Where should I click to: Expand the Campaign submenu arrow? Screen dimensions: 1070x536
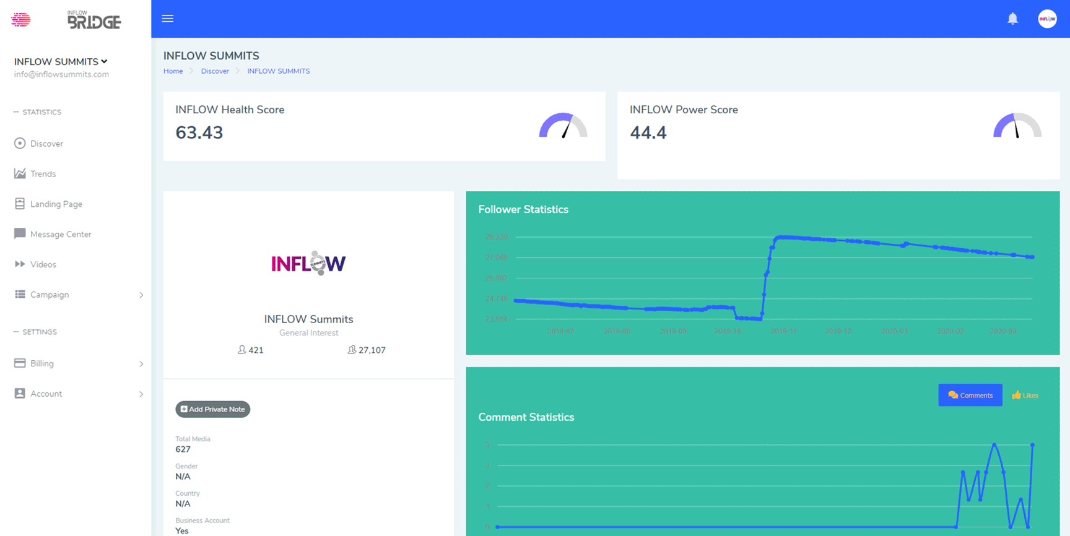coord(141,295)
